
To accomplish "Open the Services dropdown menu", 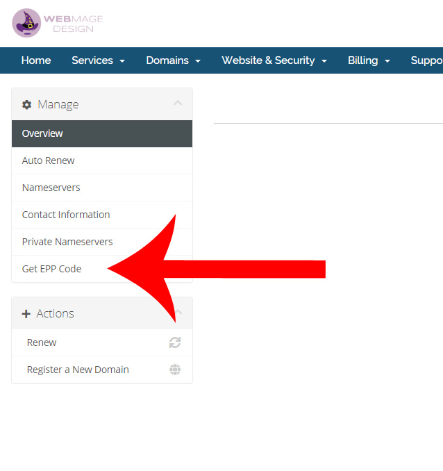I will click(98, 60).
